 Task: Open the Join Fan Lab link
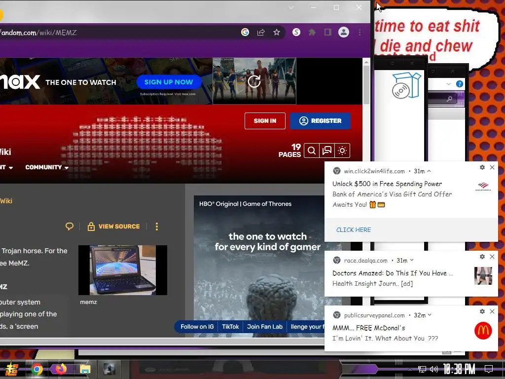(265, 327)
